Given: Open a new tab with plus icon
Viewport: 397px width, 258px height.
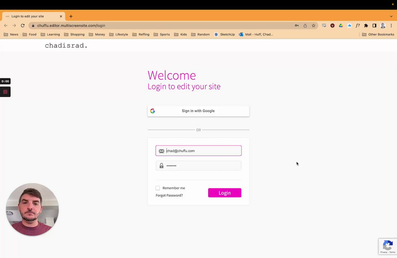Looking at the screenshot, I should pyautogui.click(x=71, y=16).
